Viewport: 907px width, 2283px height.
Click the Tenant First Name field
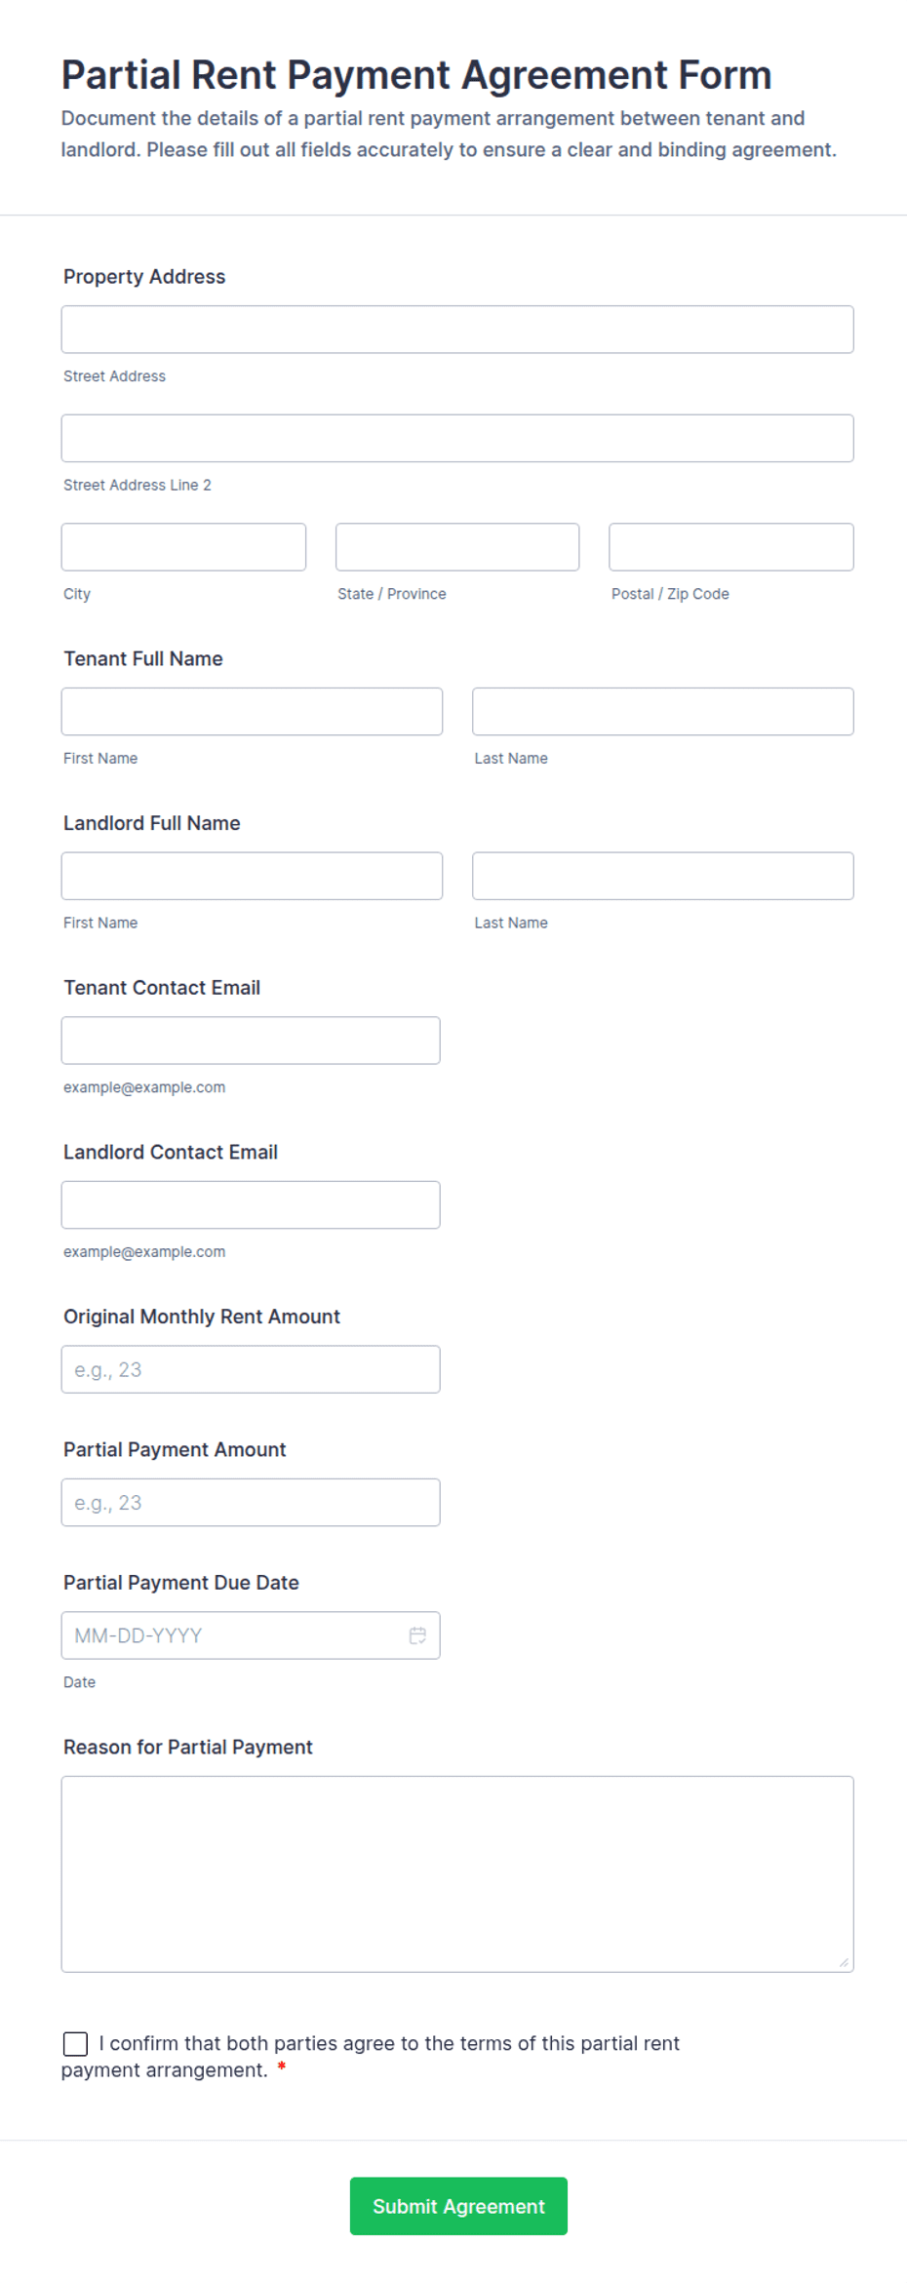252,712
